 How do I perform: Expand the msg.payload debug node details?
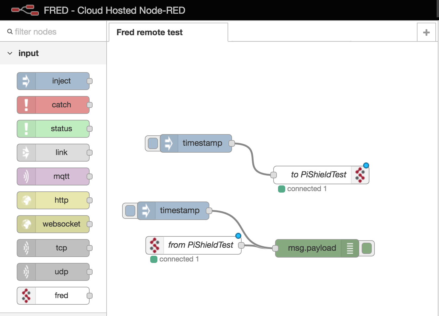(350, 248)
